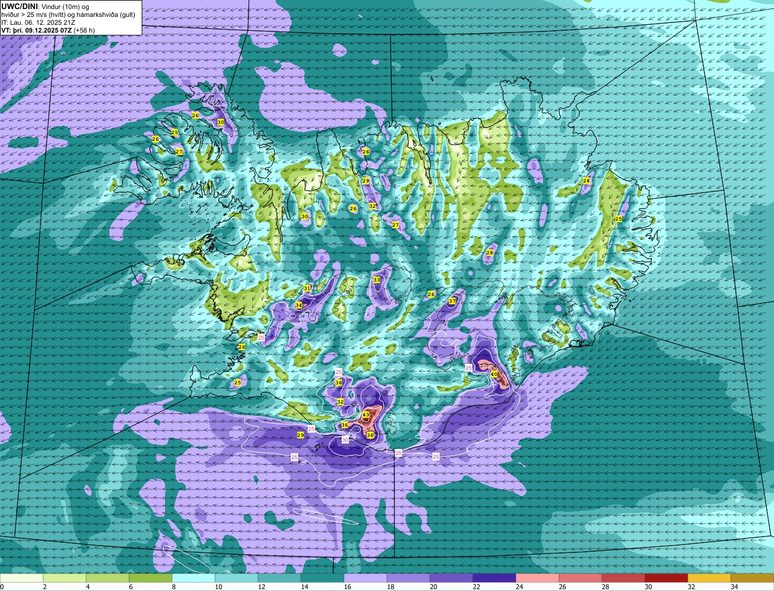Pick the 20–22 violet legend swatch
Image resolution: width=774 pixels, height=591 pixels.
pyautogui.click(x=451, y=578)
